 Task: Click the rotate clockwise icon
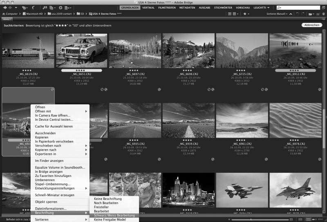click(x=303, y=14)
